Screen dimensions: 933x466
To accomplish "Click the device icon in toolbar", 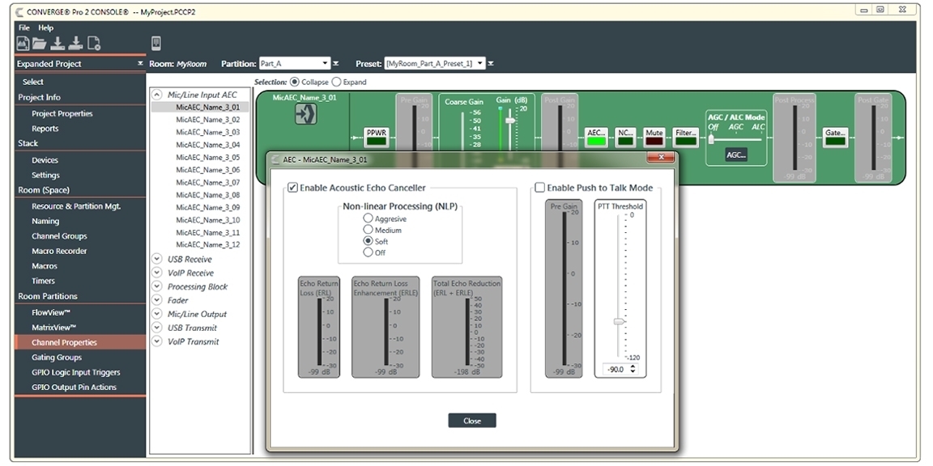I will [x=156, y=44].
